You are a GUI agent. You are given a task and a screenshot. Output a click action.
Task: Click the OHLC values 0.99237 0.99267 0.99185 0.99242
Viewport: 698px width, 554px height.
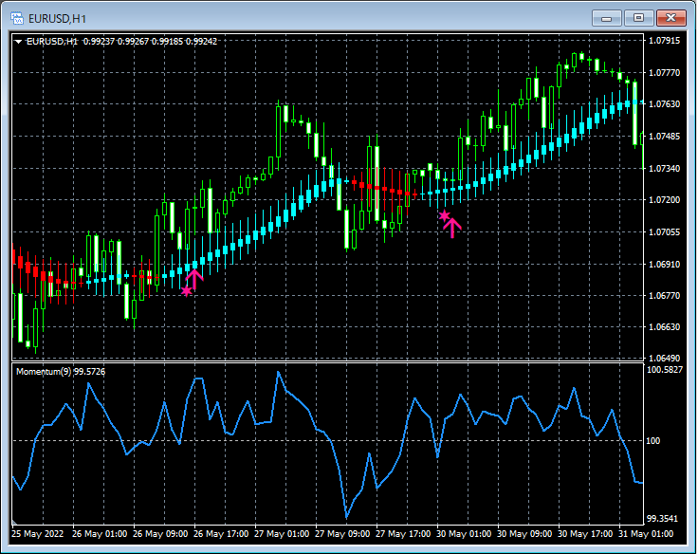[150, 42]
